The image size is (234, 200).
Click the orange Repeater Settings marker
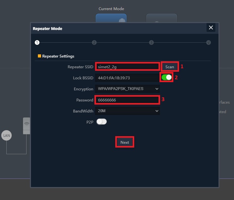tap(39, 56)
